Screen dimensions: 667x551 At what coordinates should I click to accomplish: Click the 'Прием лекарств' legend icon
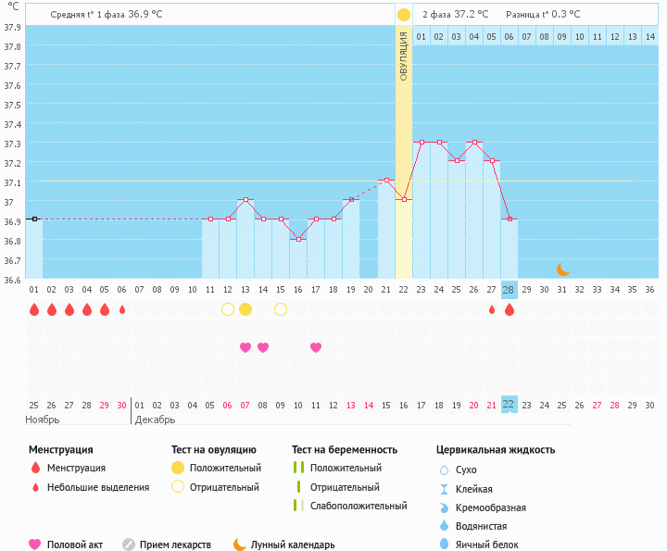pos(129,545)
